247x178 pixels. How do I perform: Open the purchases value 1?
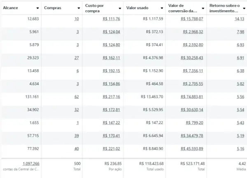click(x=78, y=123)
